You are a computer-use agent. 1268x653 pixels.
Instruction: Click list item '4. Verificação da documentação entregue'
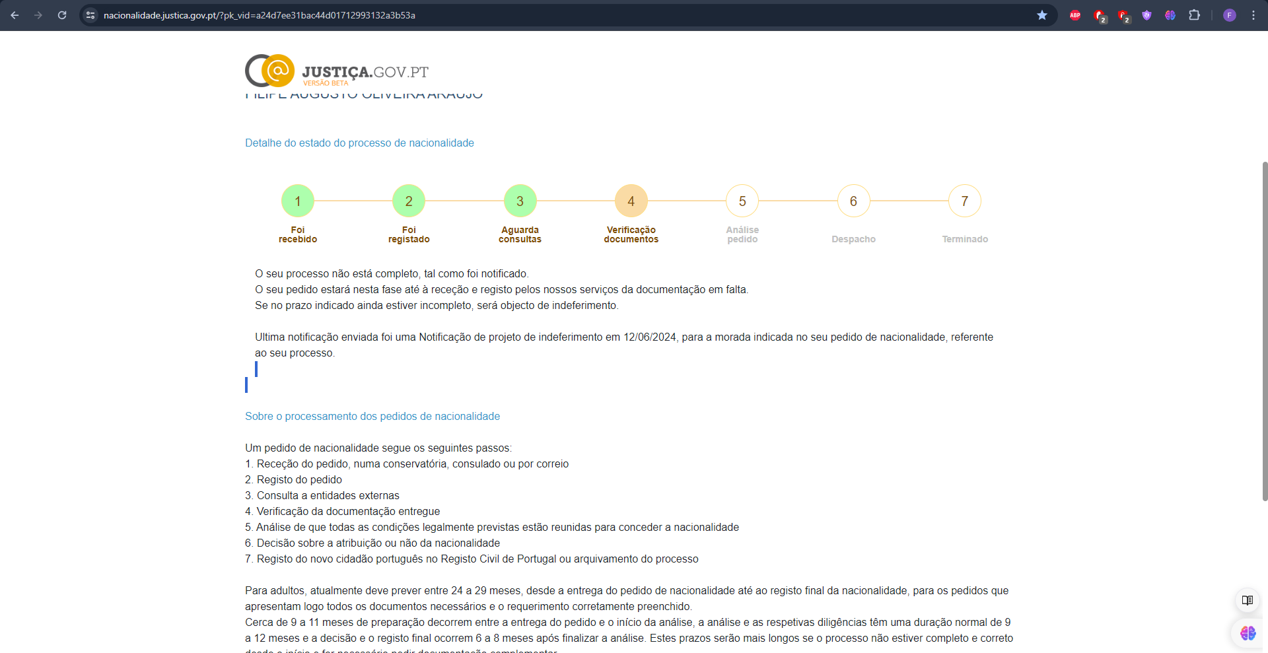tap(342, 511)
